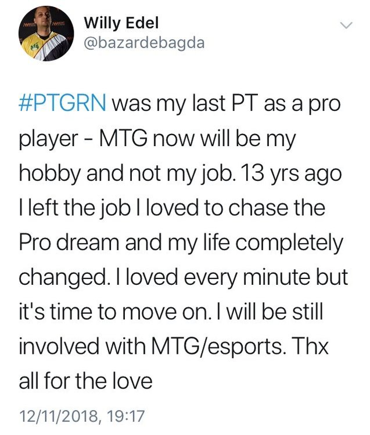Click the 12/11/2018, 19:17 timestamp

pyautogui.click(x=81, y=416)
